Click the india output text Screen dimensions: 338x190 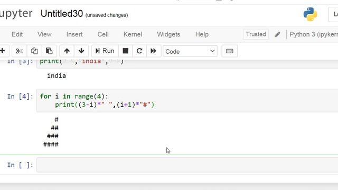[57, 75]
